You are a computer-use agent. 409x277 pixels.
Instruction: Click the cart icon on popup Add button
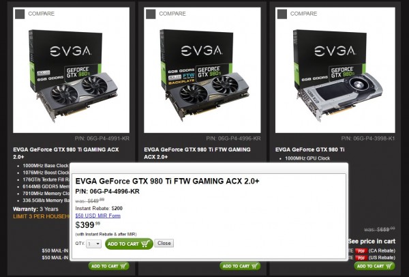click(145, 244)
